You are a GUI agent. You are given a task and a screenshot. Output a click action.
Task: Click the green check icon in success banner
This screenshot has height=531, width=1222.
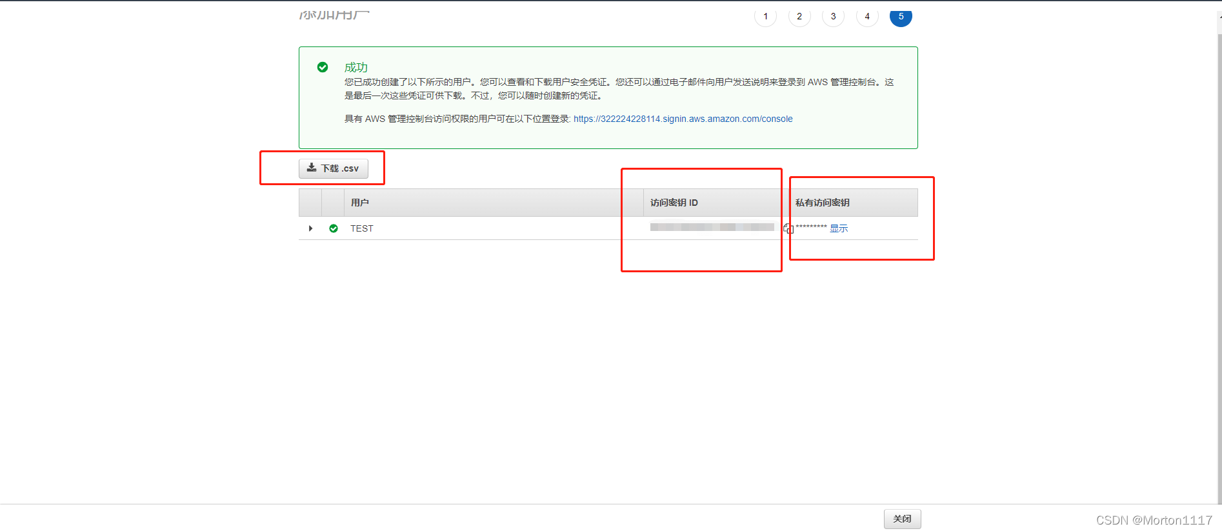coord(323,67)
